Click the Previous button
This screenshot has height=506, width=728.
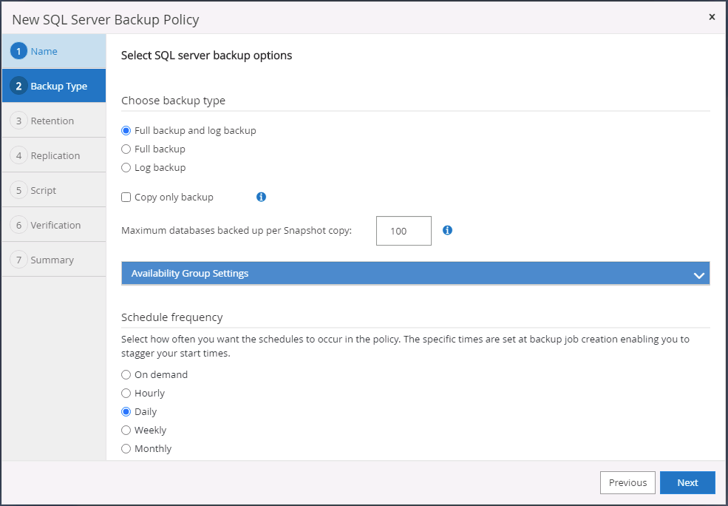627,482
